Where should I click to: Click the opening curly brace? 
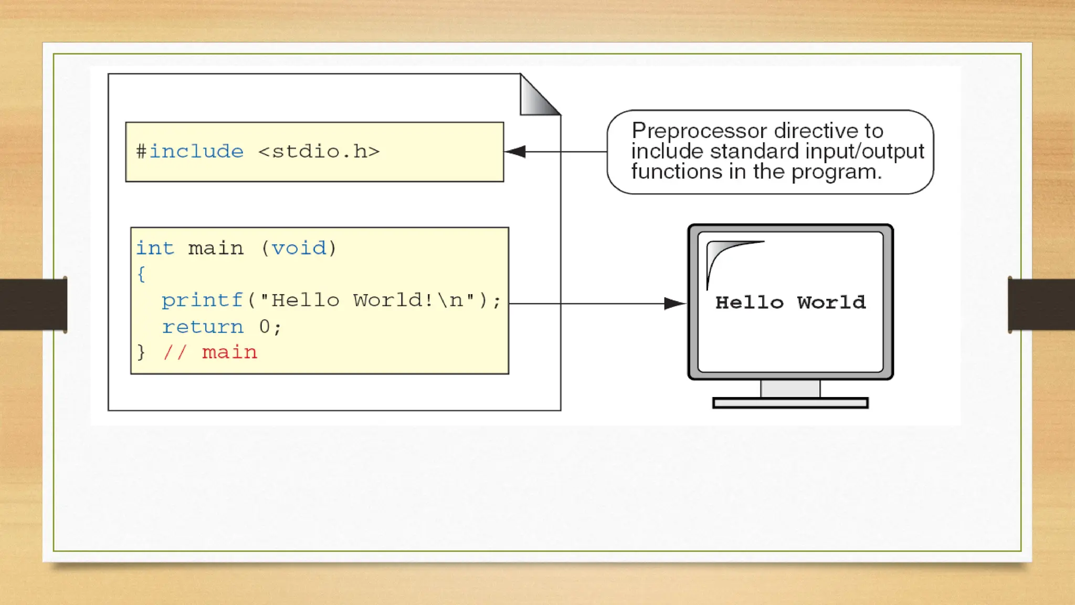141,274
